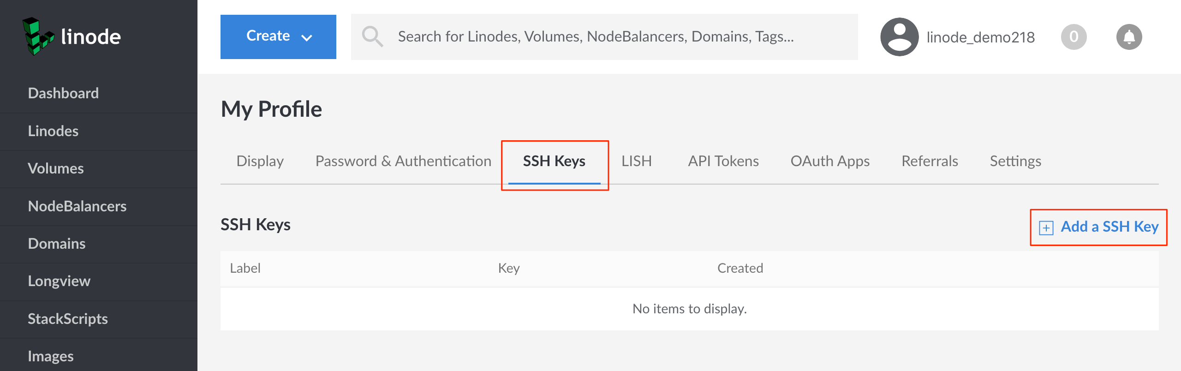
Task: Select the LISH tab
Action: 636,161
